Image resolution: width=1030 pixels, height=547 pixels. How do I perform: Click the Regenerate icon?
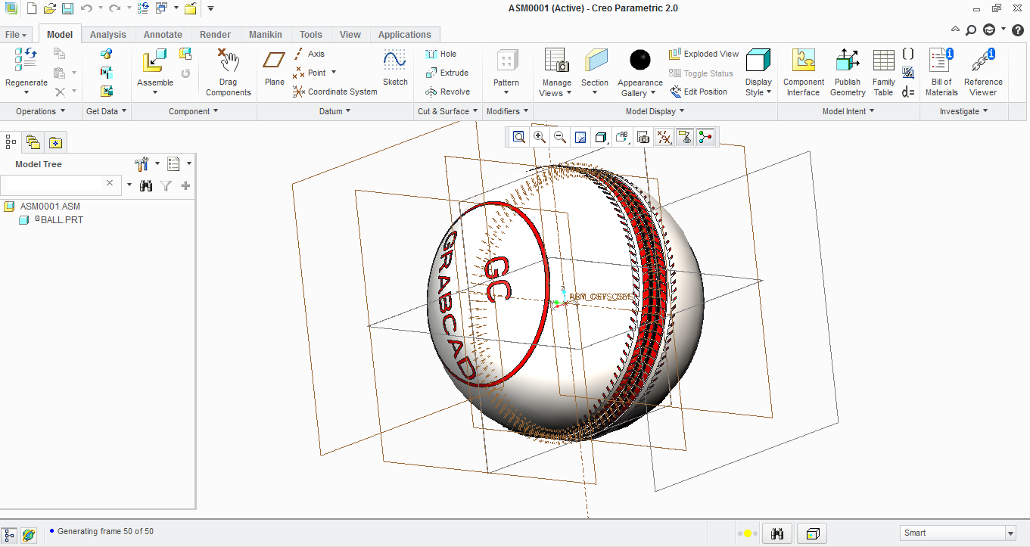[26, 60]
